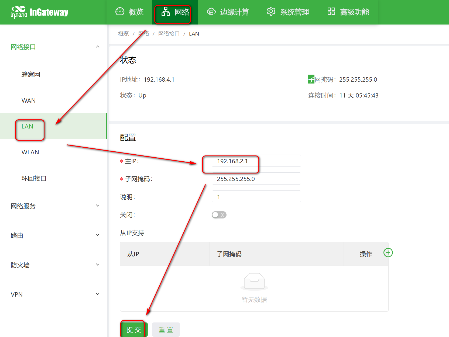Open the 边缘计算 top tab

[x=228, y=12]
